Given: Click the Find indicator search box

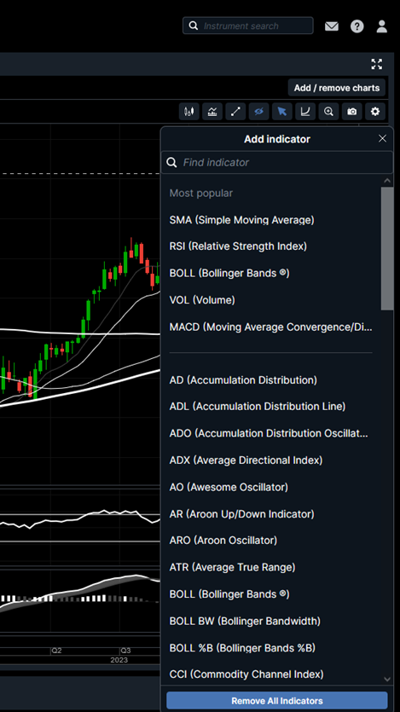Looking at the screenshot, I should pos(277,162).
